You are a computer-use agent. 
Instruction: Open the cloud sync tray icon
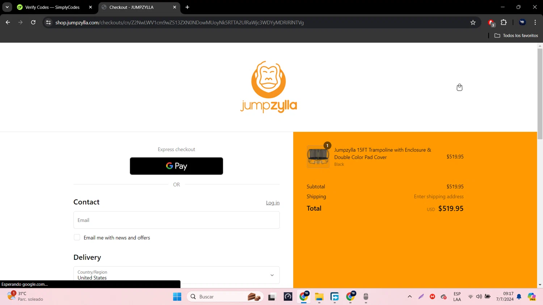pyautogui.click(x=444, y=297)
